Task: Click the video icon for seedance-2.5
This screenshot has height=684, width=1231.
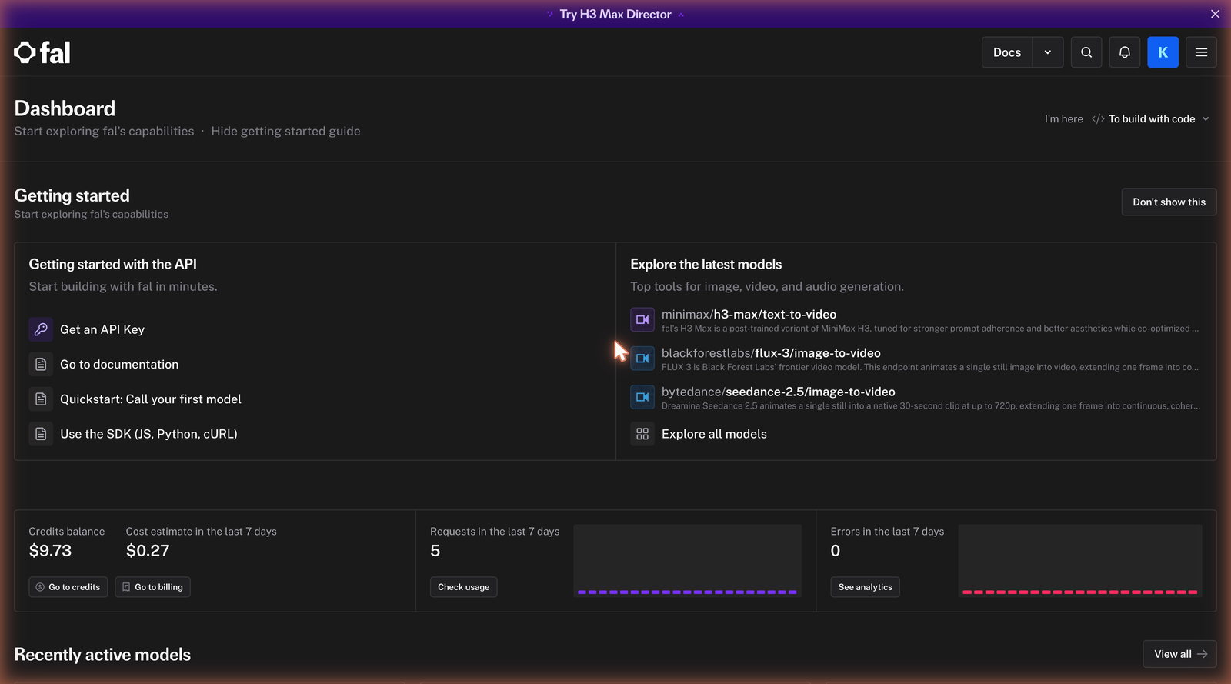Action: (x=642, y=397)
